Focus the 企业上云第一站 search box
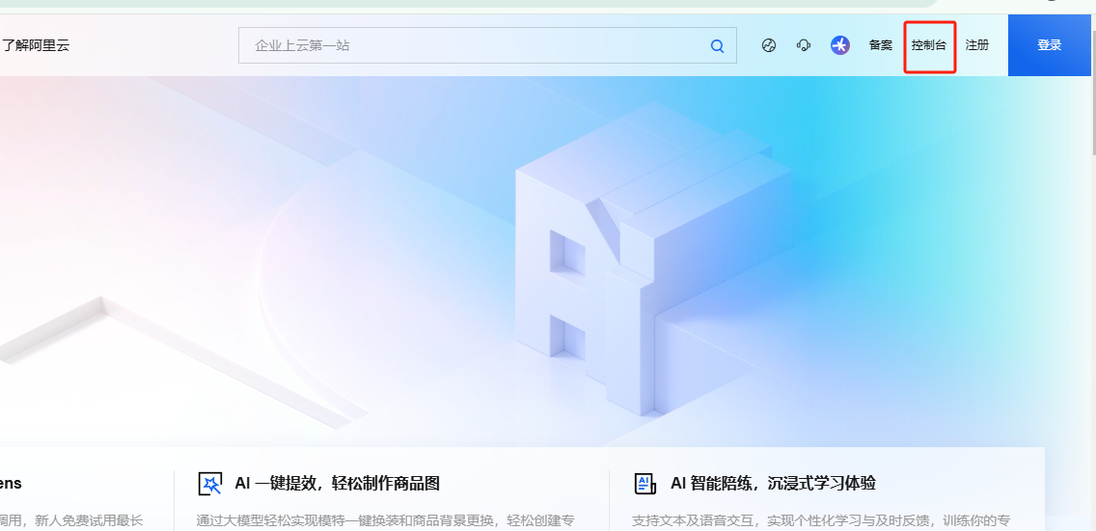 473,45
